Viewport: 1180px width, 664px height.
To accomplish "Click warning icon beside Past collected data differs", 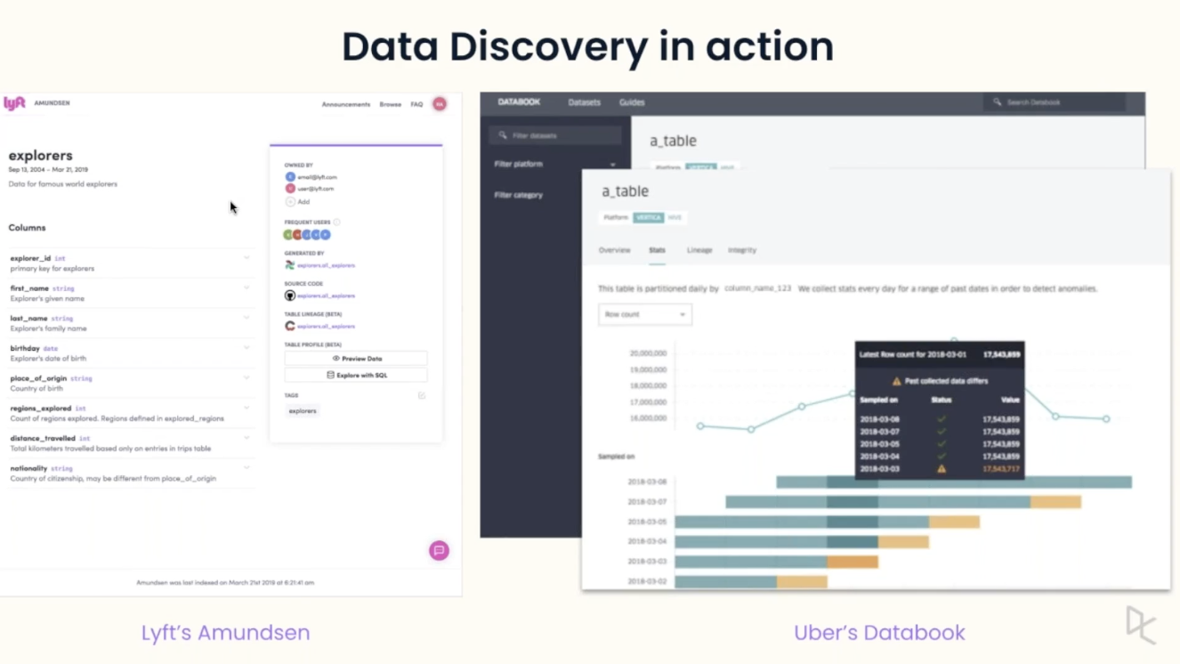I will [x=896, y=381].
